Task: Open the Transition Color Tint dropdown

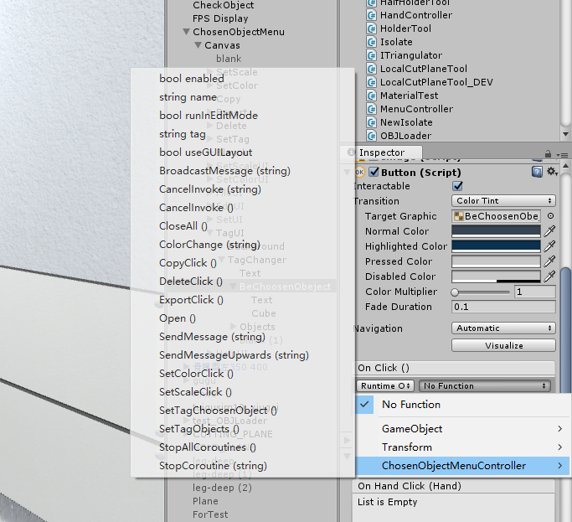Action: 503,201
